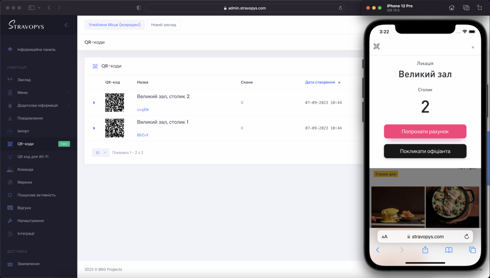
Task: Go back in desktop Safari
Action: (x=49, y=8)
